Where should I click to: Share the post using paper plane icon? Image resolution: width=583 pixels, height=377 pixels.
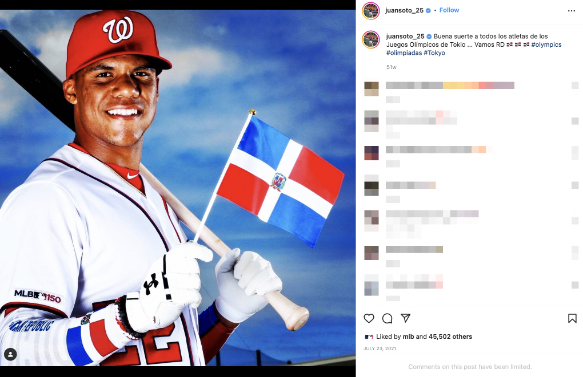pos(405,318)
